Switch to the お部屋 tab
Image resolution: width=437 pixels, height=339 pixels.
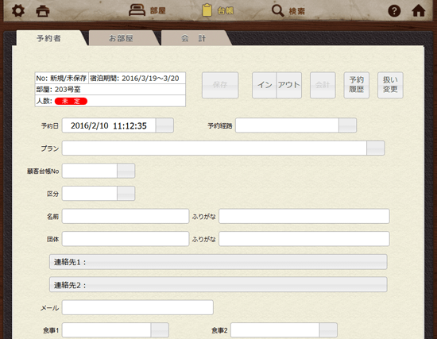121,38
